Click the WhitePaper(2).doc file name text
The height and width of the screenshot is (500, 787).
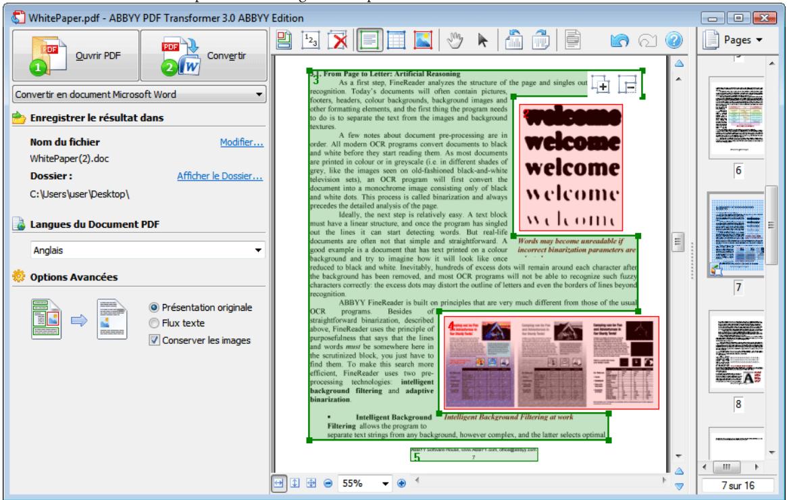pyautogui.click(x=70, y=159)
